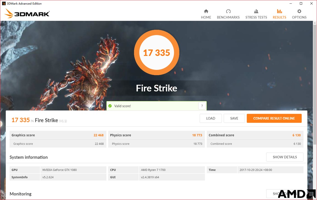
Task: Click the 3DMark logo
Action: pyautogui.click(x=27, y=14)
